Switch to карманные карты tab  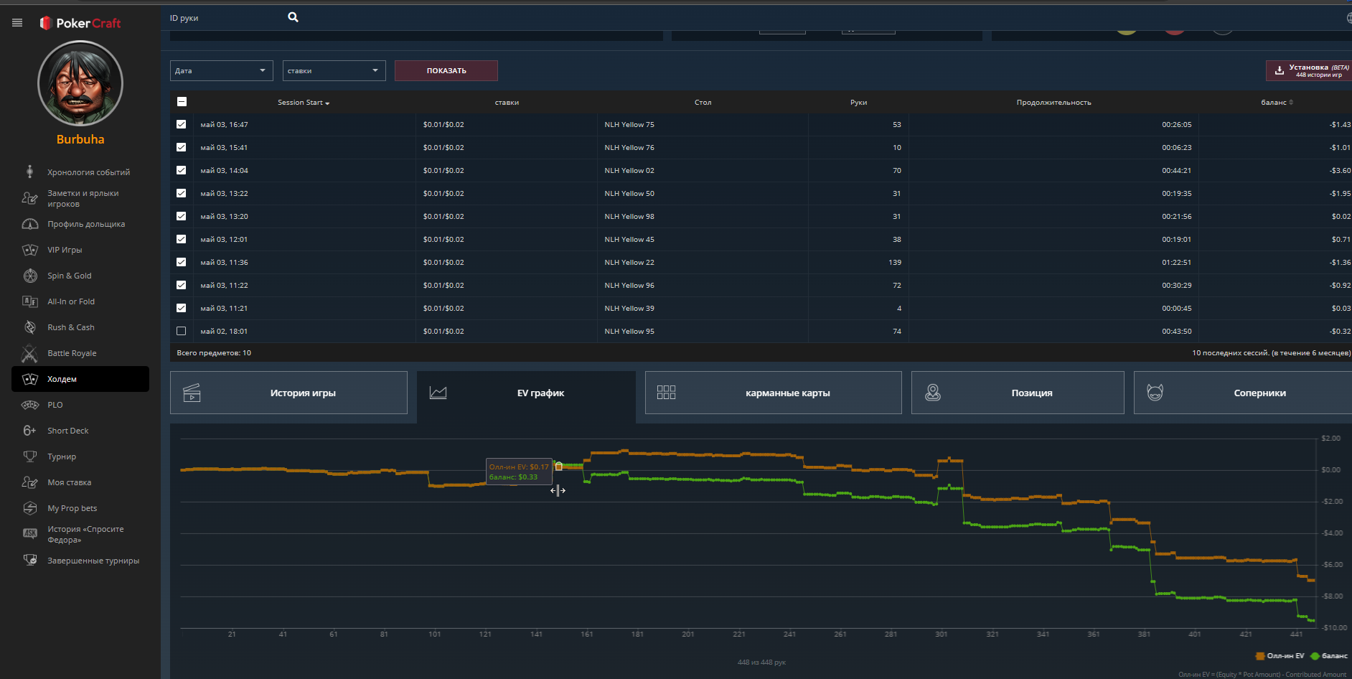(x=774, y=393)
